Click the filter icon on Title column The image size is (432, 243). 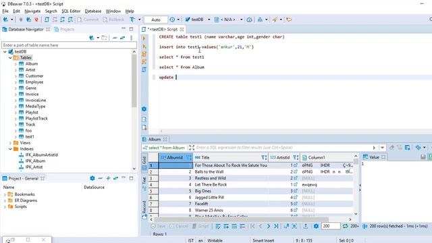(264, 157)
